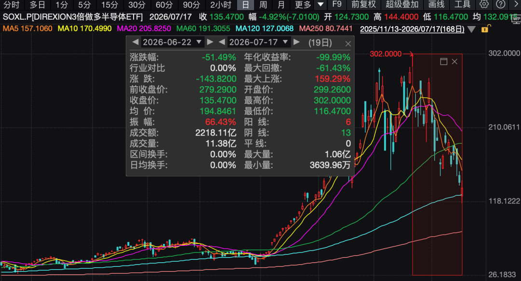
Task: Select the 周 weekly period tab
Action: coord(263,4)
